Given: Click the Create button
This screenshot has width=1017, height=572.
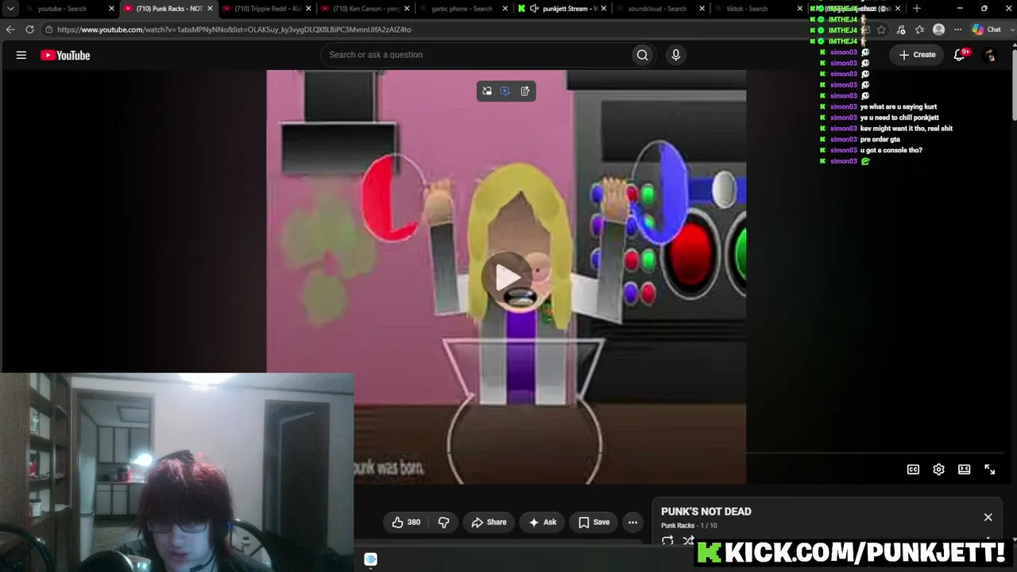Looking at the screenshot, I should click(917, 55).
